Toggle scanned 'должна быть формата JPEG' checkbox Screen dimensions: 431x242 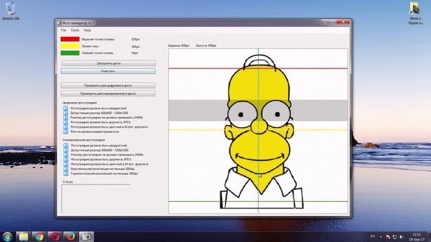[66, 159]
